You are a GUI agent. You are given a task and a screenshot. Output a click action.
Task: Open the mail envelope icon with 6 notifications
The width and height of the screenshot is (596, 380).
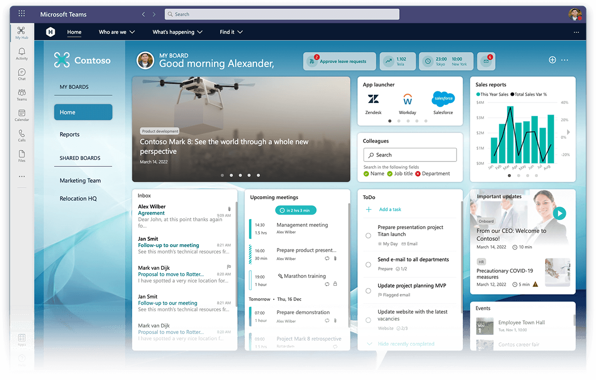486,61
